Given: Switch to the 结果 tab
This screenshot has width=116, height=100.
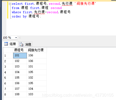Looking at the screenshot, I should [x=10, y=44].
